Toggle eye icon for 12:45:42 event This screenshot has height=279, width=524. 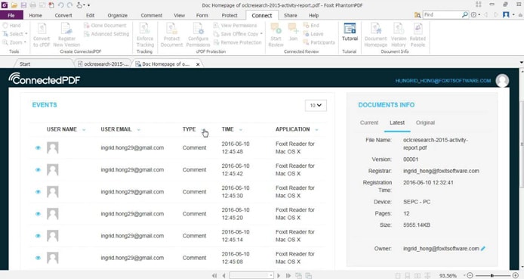(x=38, y=169)
